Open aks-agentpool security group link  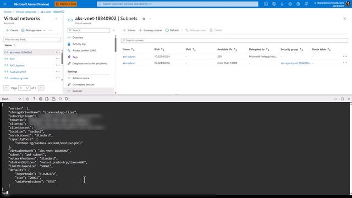pyautogui.click(x=295, y=63)
